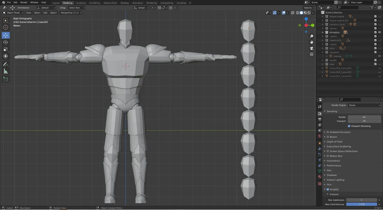Click the Render samples field

(364, 117)
